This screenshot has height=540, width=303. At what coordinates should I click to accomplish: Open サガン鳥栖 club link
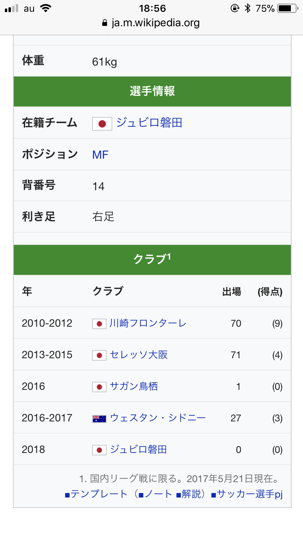134,387
